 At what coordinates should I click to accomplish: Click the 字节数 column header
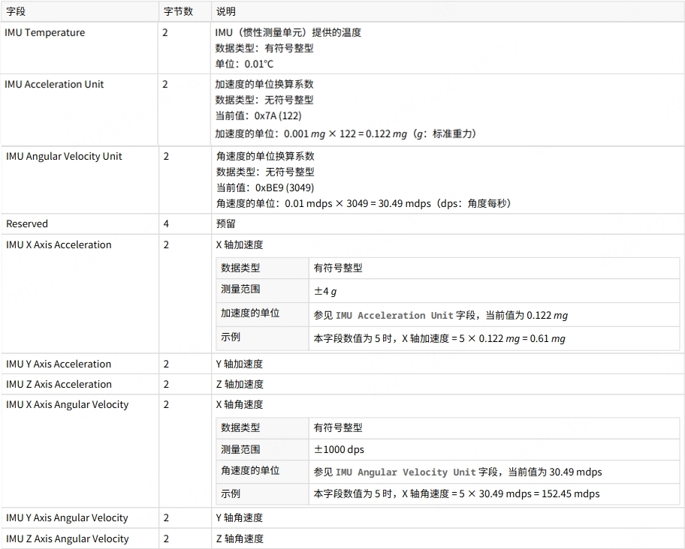tap(178, 11)
